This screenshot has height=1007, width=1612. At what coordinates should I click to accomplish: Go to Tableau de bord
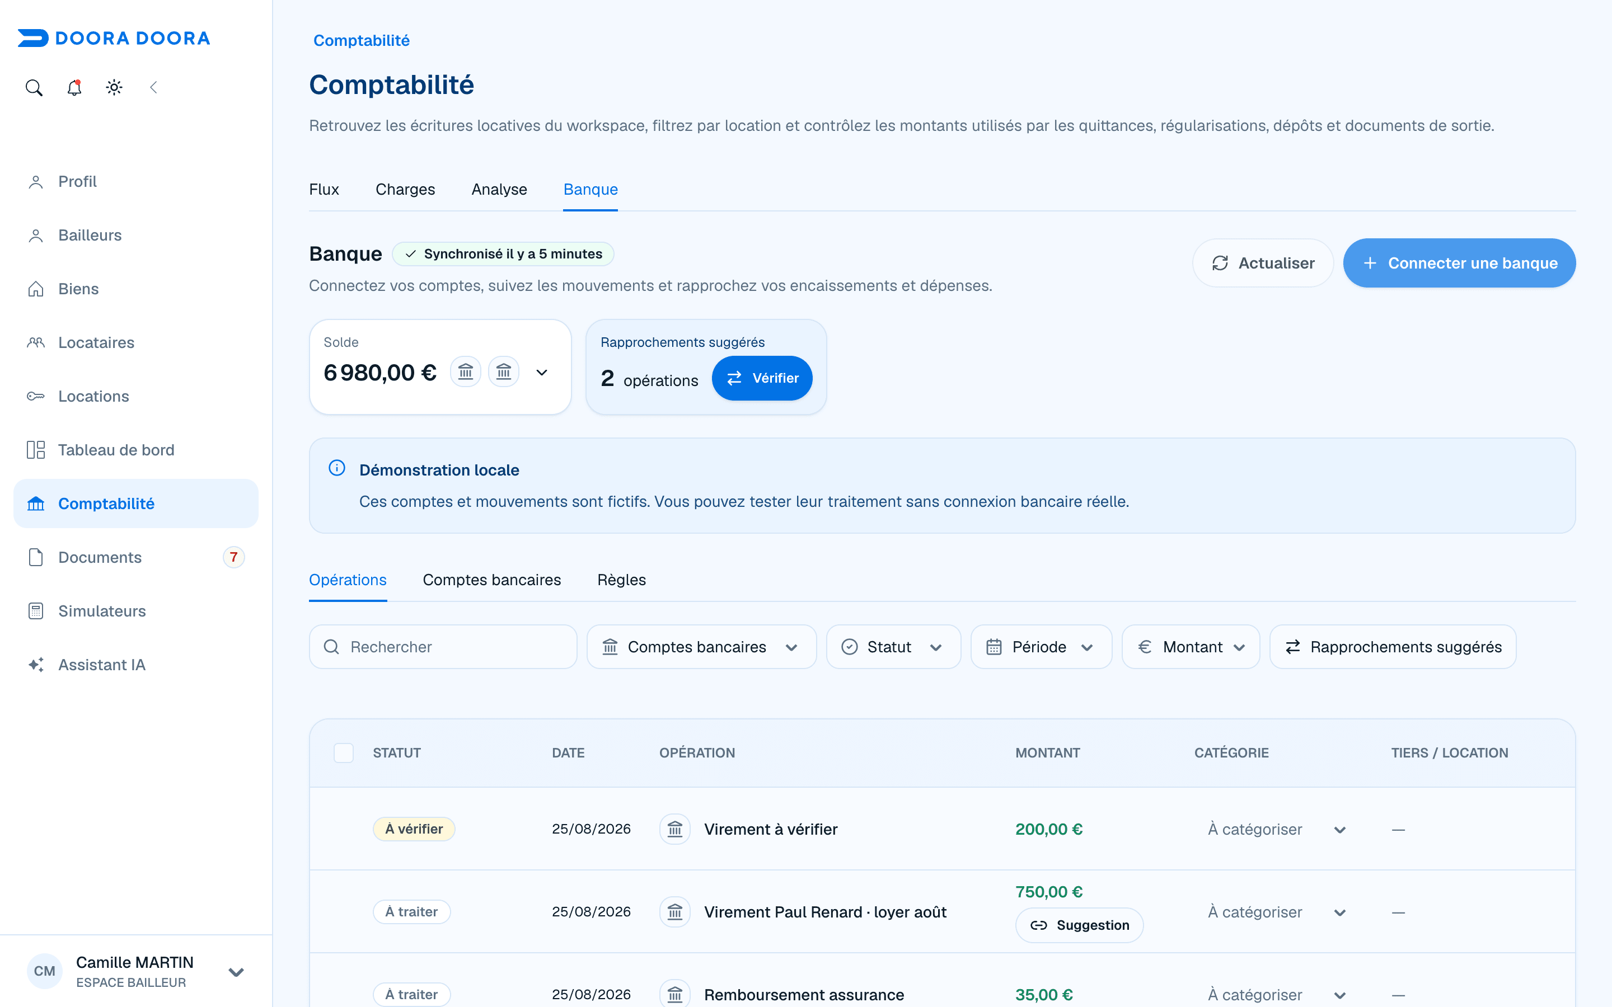click(136, 450)
